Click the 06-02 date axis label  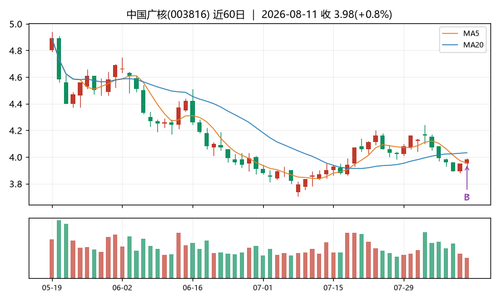point(122,288)
